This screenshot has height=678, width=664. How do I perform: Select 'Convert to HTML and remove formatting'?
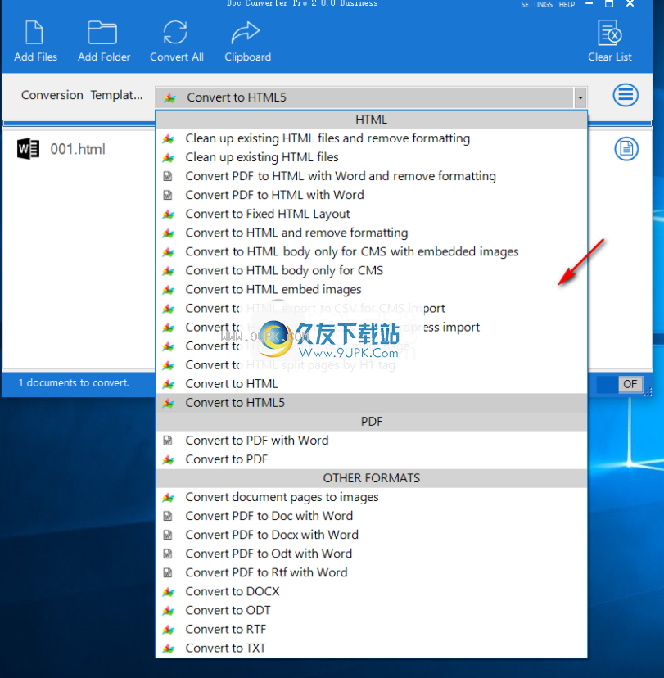point(372,233)
